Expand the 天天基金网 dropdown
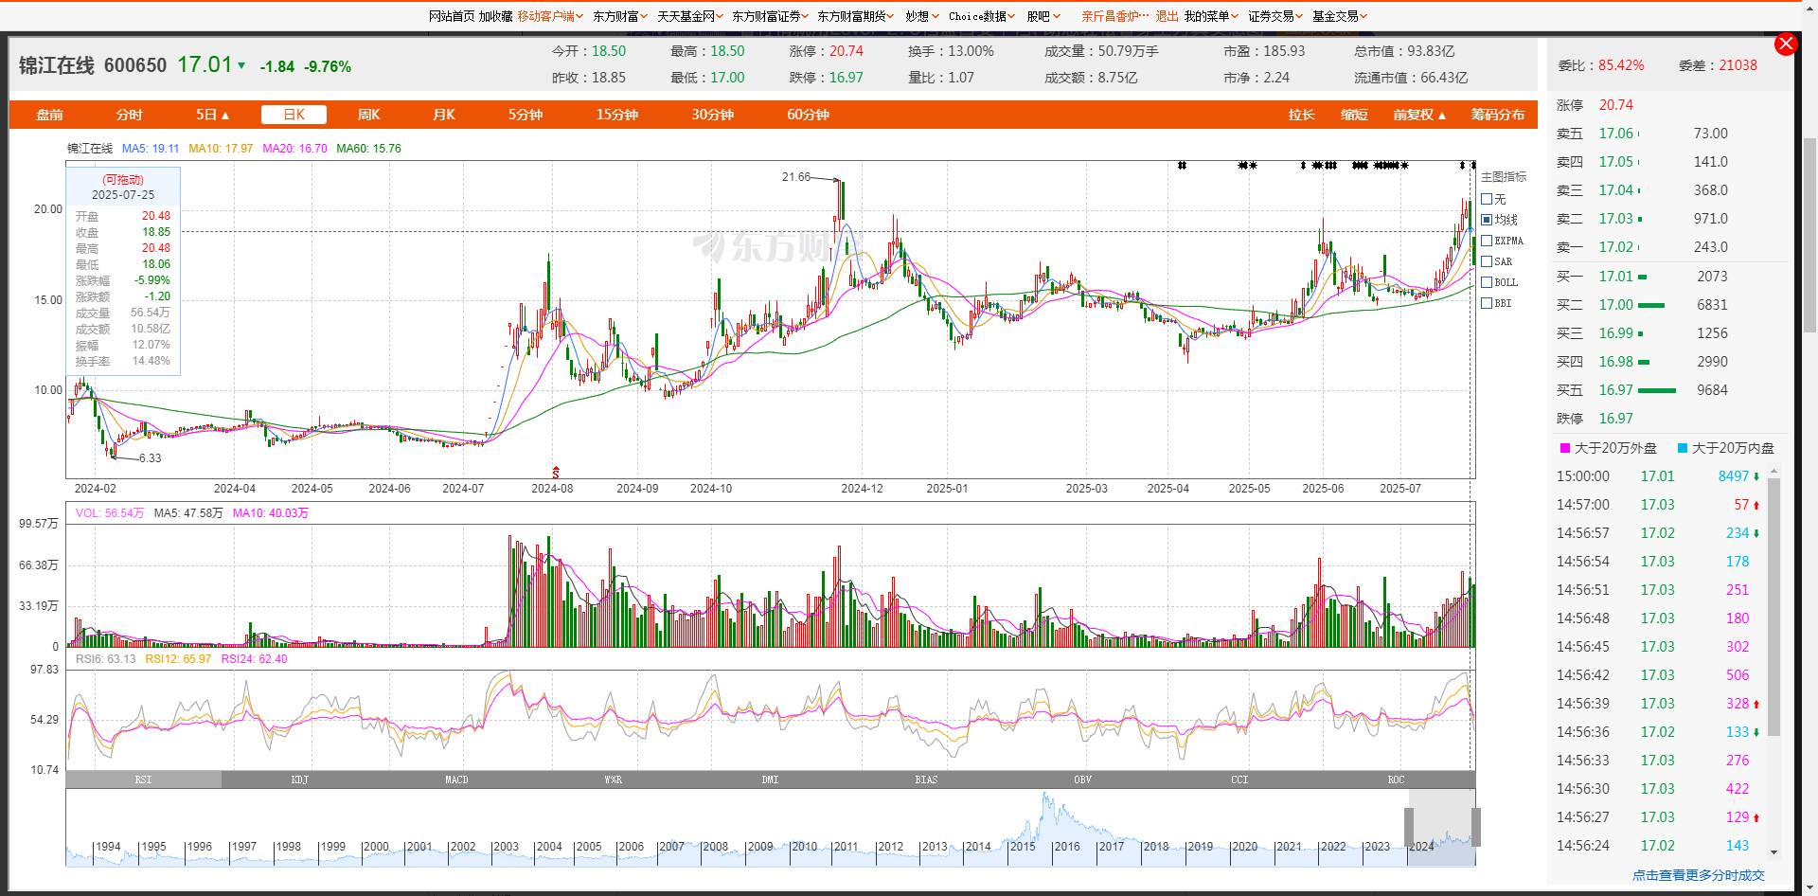Screen dimensions: 1818x896 click(690, 16)
